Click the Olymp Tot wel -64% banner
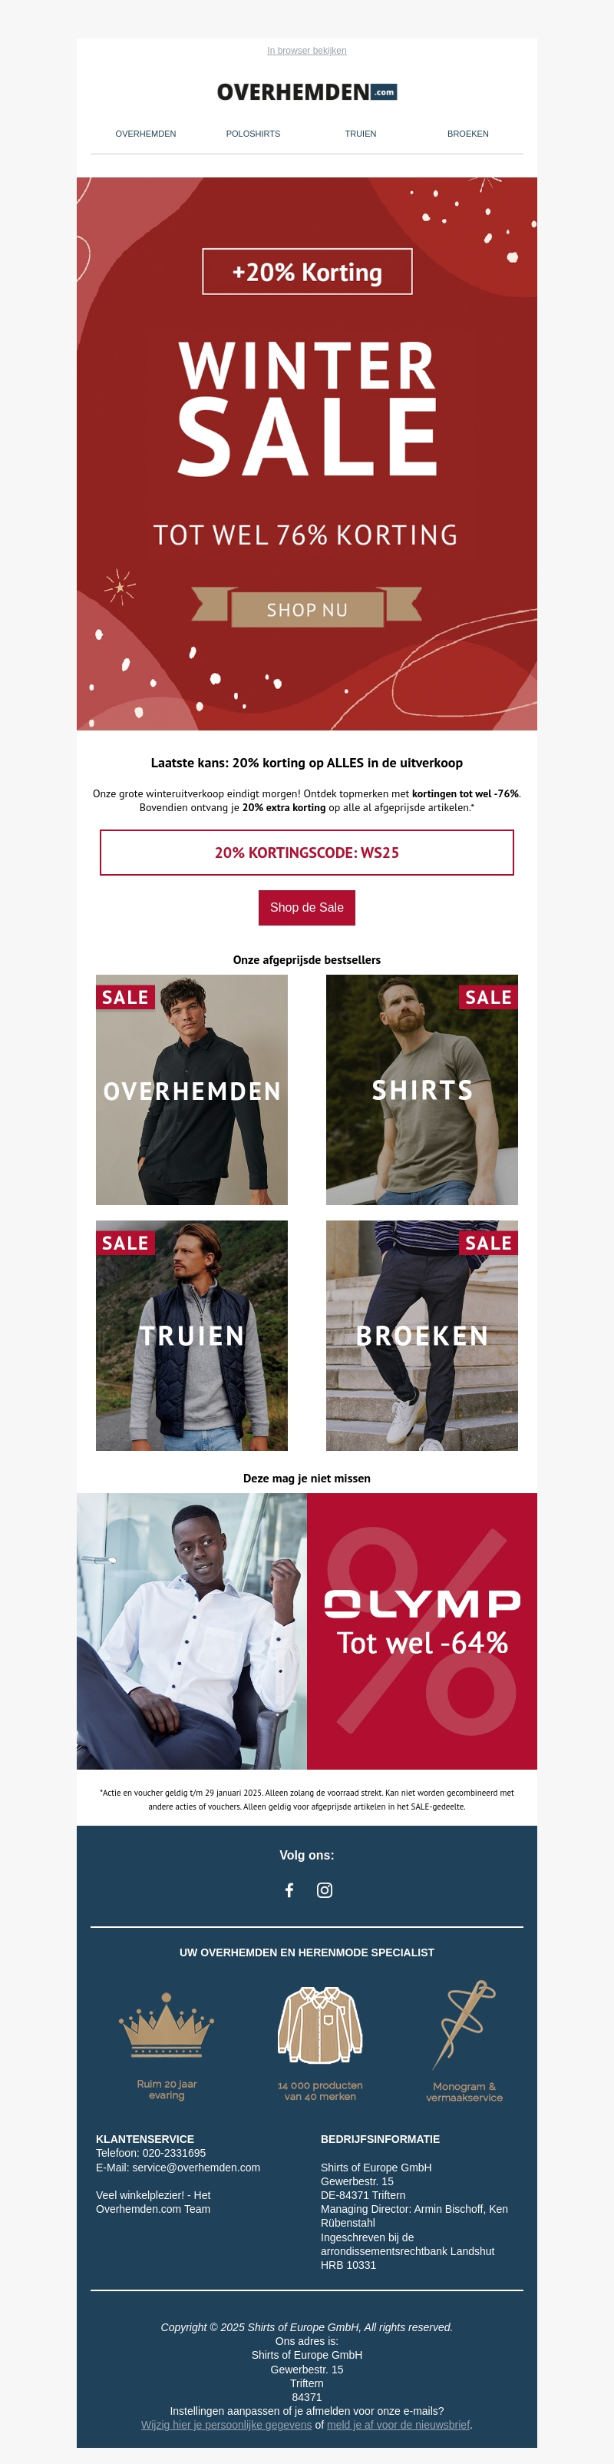Image resolution: width=614 pixels, height=2464 pixels. [307, 1631]
